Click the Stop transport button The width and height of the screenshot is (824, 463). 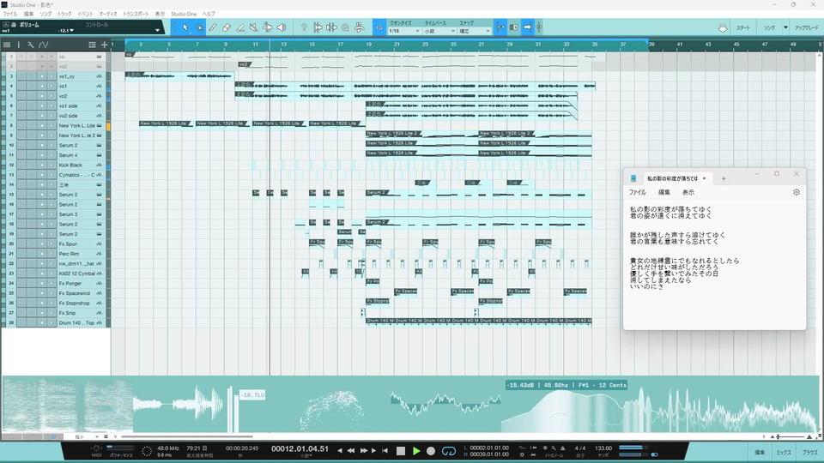pos(401,451)
